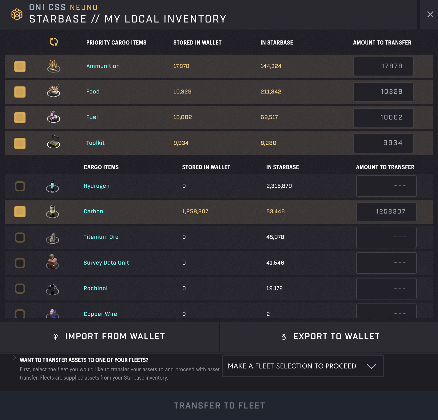Uncheck the Ammunition checkbox
438x420 pixels.
(20, 66)
